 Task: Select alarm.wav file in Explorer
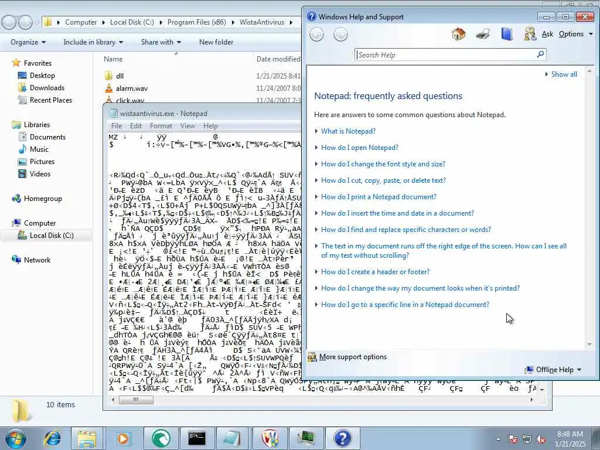132,88
